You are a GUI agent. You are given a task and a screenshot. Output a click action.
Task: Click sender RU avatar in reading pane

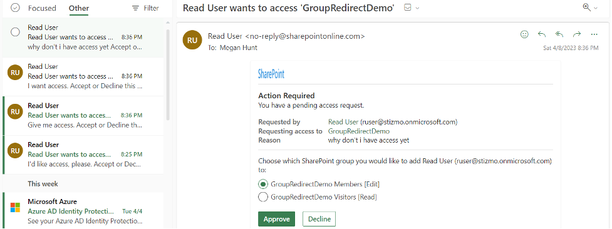point(192,40)
